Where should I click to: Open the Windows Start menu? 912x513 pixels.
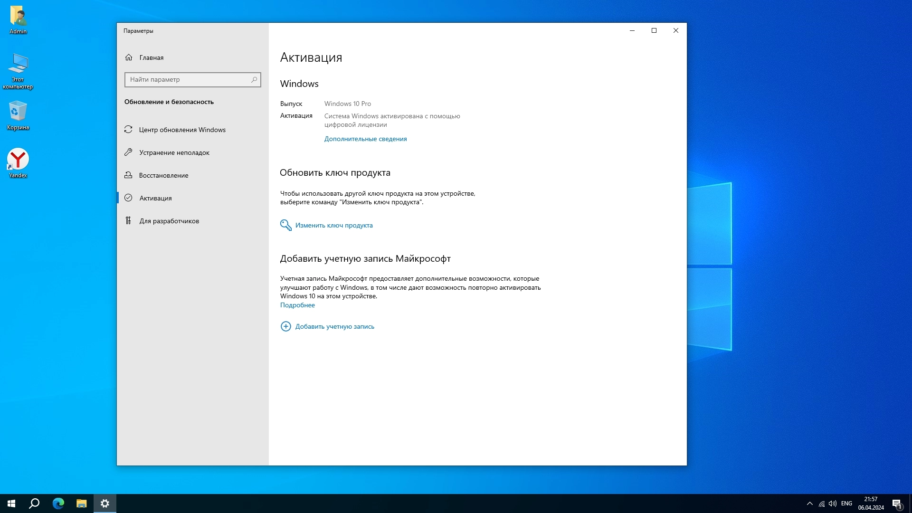(11, 503)
